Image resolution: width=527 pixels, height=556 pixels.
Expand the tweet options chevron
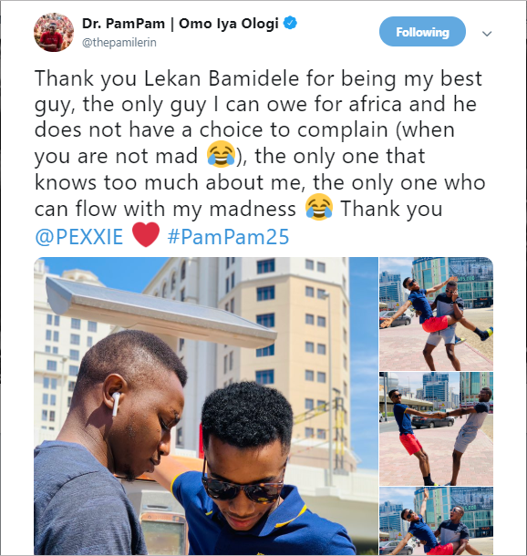point(487,34)
